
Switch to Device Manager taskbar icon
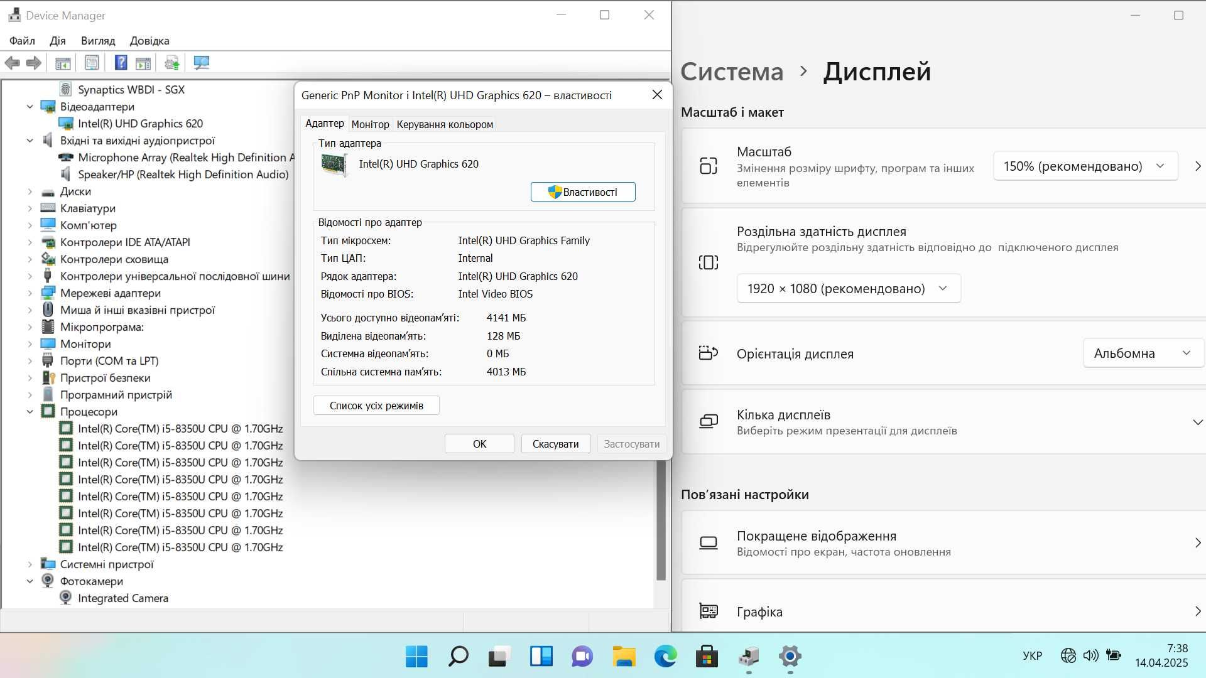pyautogui.click(x=748, y=657)
